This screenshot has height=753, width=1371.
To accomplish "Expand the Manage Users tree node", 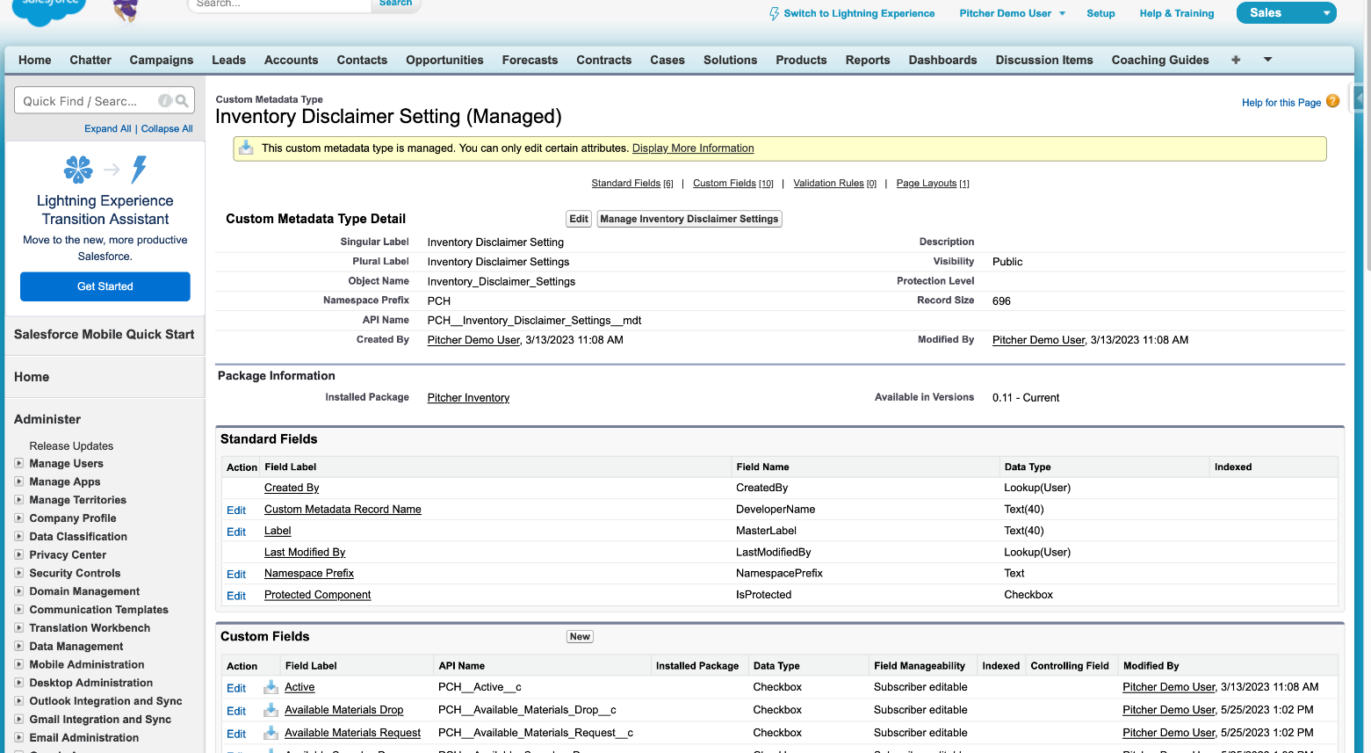I will click(x=19, y=464).
